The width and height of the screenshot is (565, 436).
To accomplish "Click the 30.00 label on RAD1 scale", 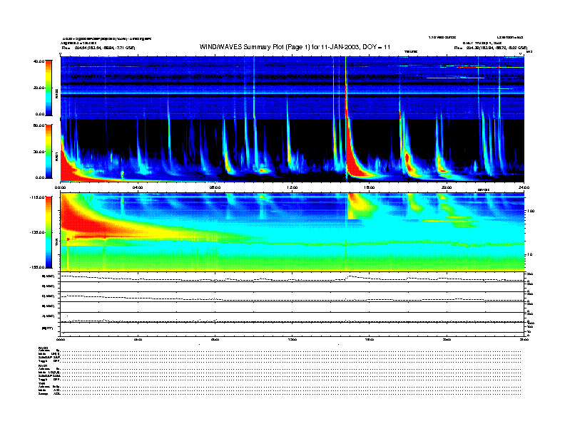I will coord(39,152).
